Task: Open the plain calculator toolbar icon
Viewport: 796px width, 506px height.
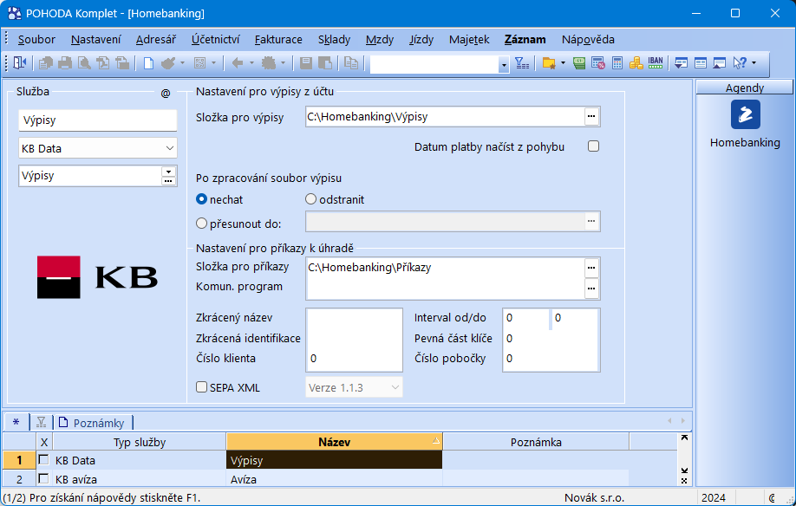Action: (x=617, y=63)
